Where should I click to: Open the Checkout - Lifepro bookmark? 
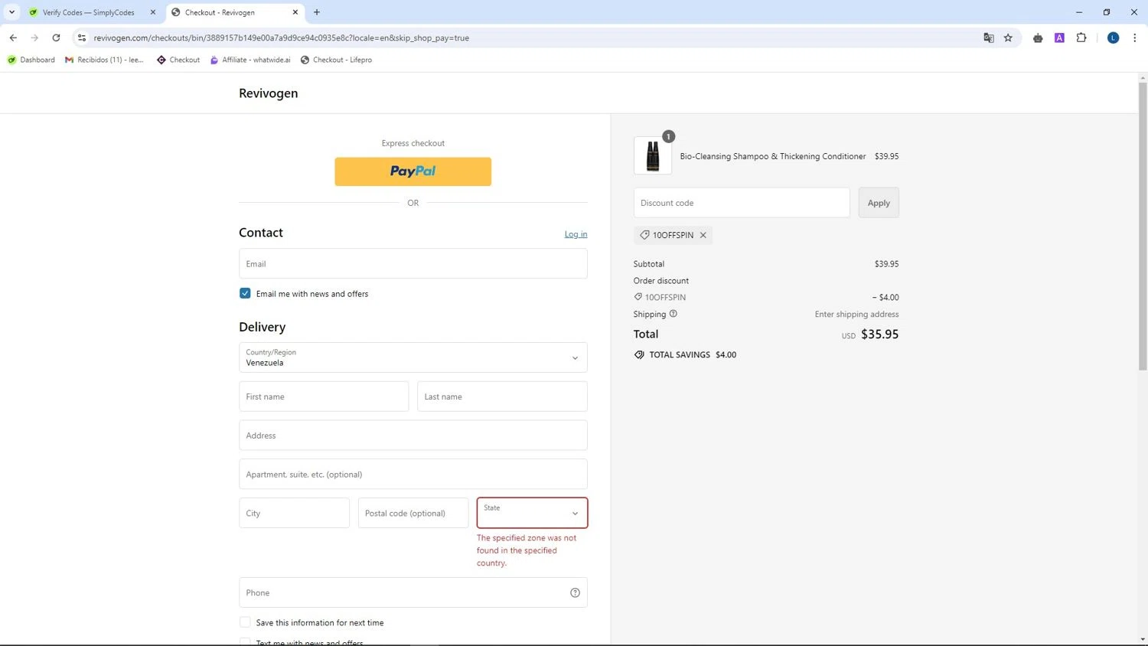[336, 60]
